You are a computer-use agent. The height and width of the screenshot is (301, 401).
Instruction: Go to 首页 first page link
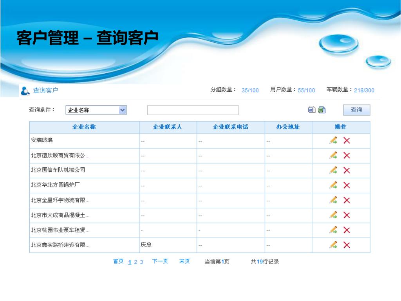pyautogui.click(x=118, y=261)
